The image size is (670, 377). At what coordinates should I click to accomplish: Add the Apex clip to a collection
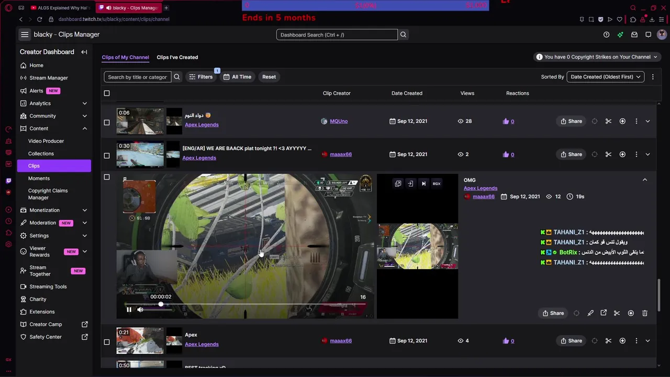[622, 341]
